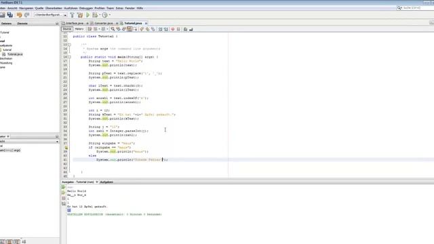This screenshot has width=434, height=244.
Task: Click the Find Selection magnifier icon
Action: coord(113,29)
